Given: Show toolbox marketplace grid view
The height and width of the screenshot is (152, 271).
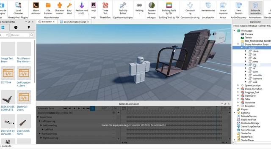Looking at the screenshot, I should (x=3, y=27).
